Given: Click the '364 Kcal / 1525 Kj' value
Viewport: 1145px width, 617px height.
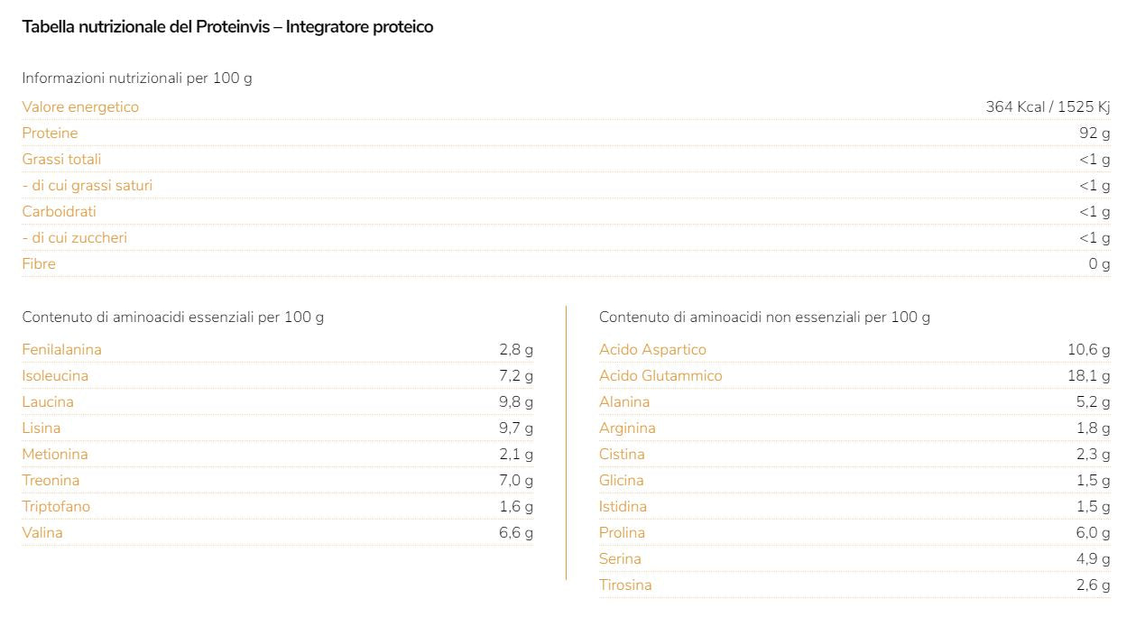Looking at the screenshot, I should click(x=1047, y=106).
